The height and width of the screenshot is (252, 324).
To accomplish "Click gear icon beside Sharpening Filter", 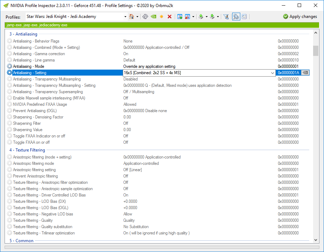I will [x=9, y=123].
